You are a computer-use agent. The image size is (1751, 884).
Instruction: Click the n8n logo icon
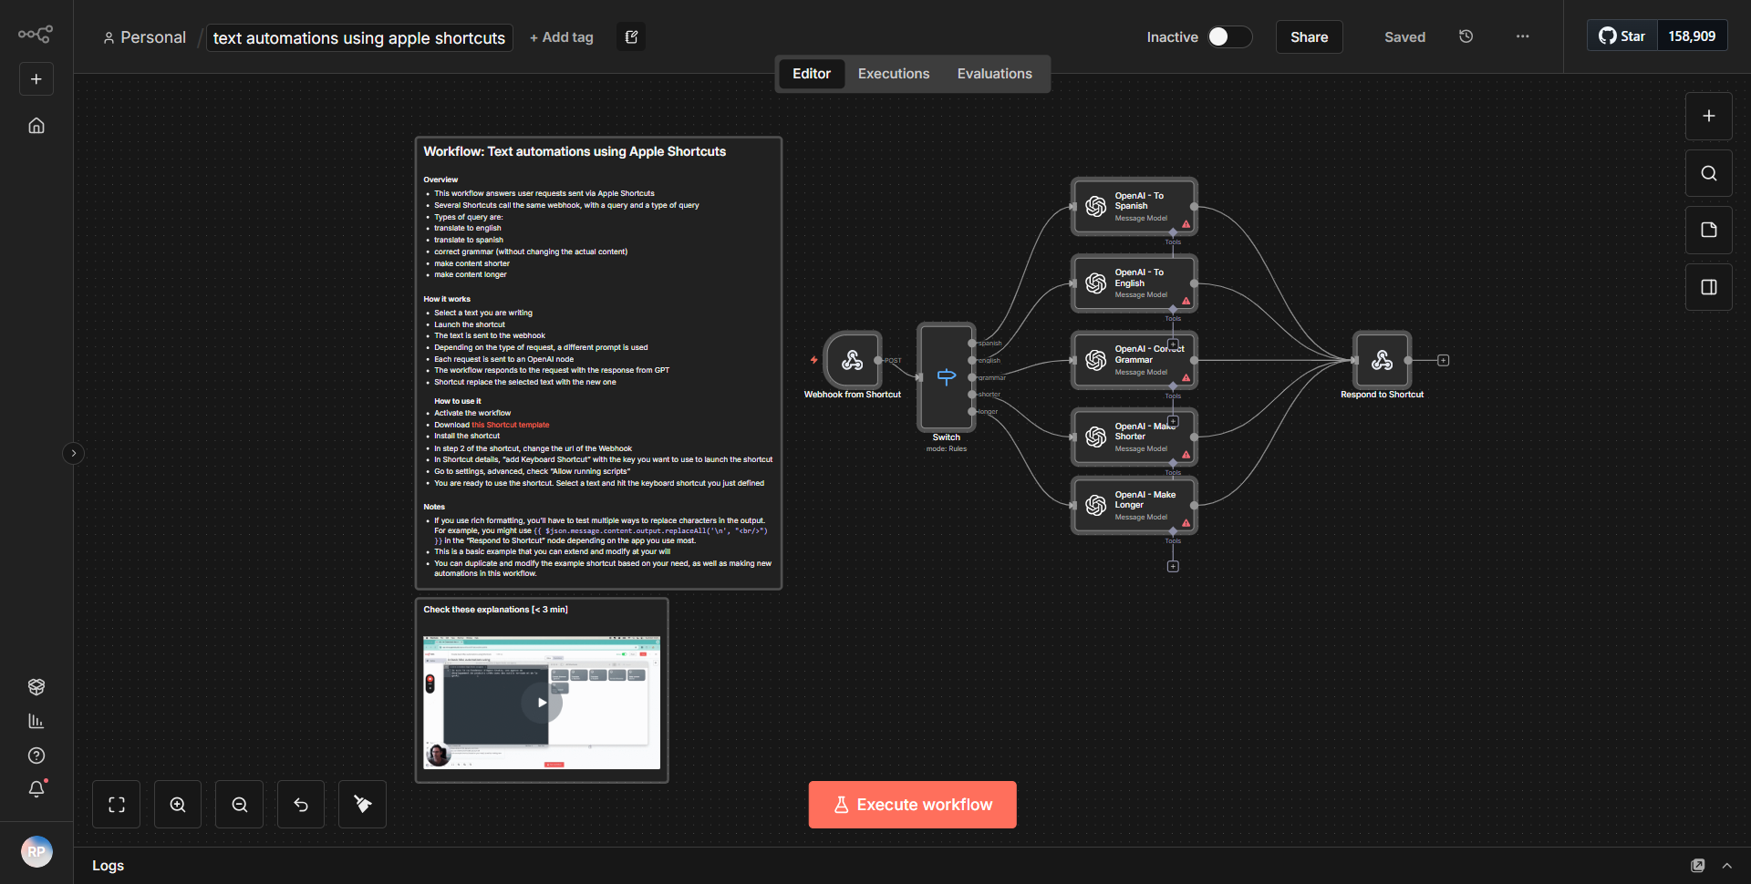(36, 35)
